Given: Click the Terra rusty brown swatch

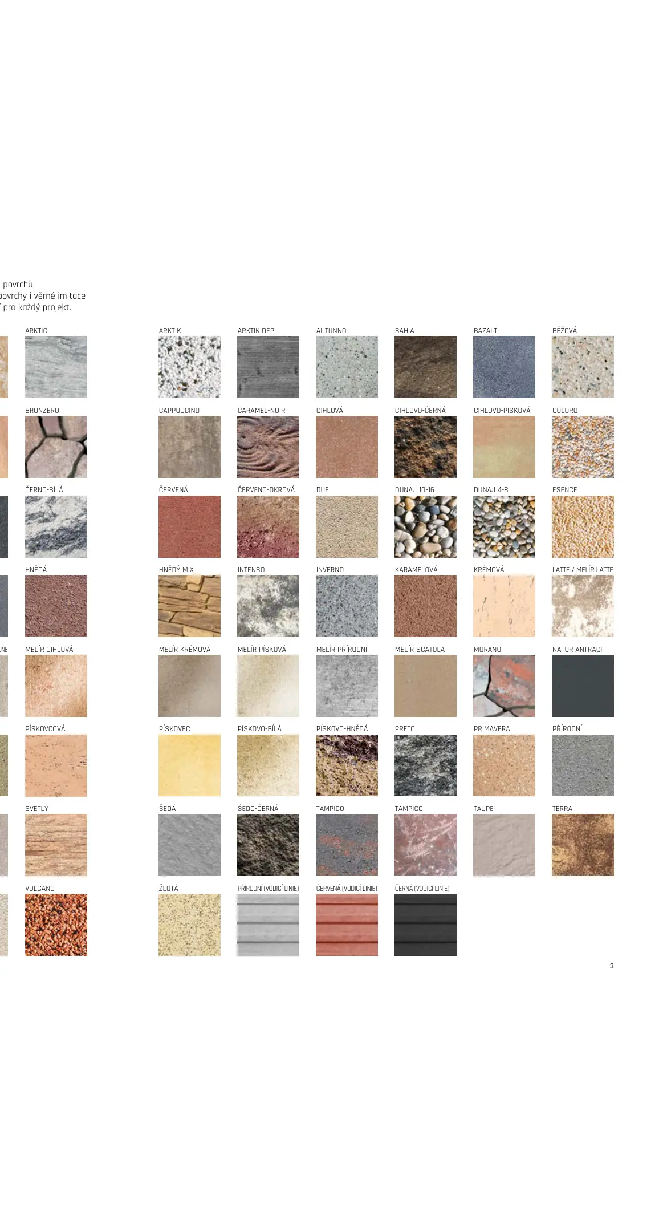Looking at the screenshot, I should point(583,845).
